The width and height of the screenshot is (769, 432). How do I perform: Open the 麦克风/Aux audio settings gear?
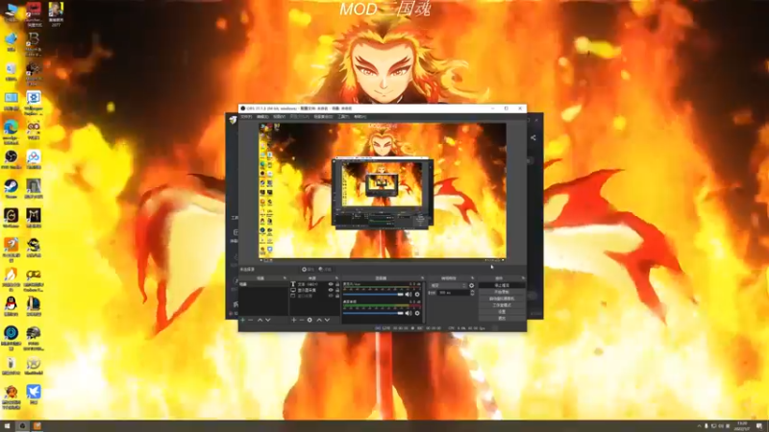tap(417, 295)
